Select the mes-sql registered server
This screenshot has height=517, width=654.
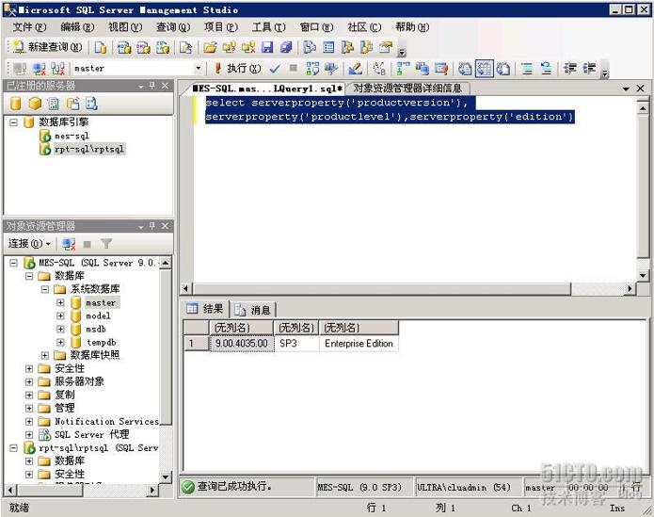click(x=72, y=136)
